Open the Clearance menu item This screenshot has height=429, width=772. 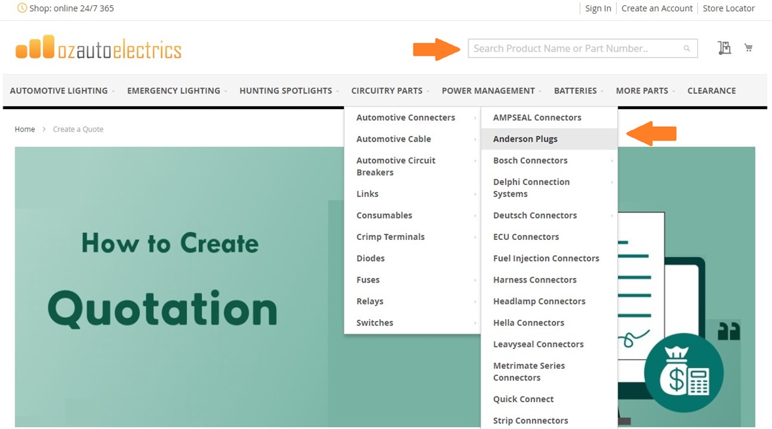[x=711, y=90]
